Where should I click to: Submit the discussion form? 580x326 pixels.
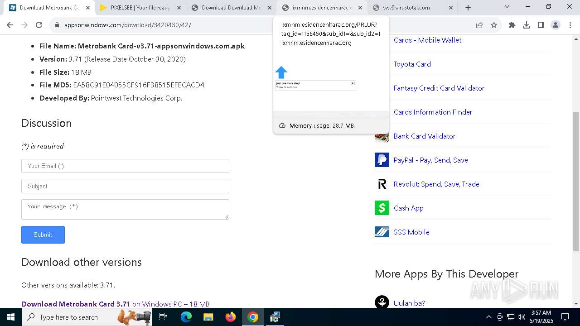coord(43,235)
